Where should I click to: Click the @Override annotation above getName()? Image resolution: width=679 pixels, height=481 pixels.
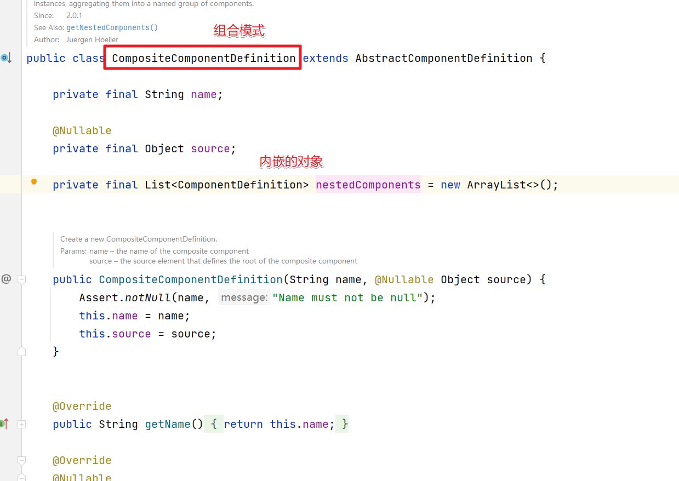click(x=82, y=406)
